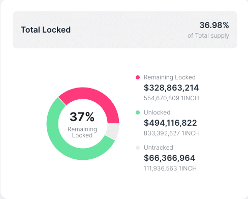Click 'Remaining Locked' text inside donut
Image resolution: width=248 pixels, height=199 pixels.
click(82, 132)
